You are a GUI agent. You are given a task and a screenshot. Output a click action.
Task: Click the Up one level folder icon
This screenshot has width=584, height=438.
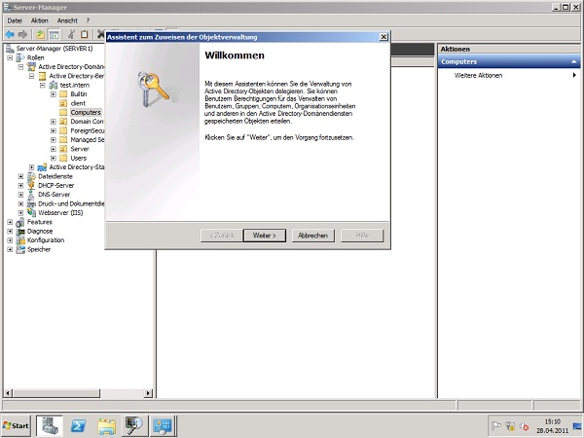click(x=40, y=35)
